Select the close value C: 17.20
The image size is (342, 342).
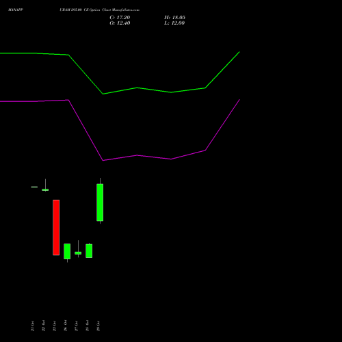(120, 18)
